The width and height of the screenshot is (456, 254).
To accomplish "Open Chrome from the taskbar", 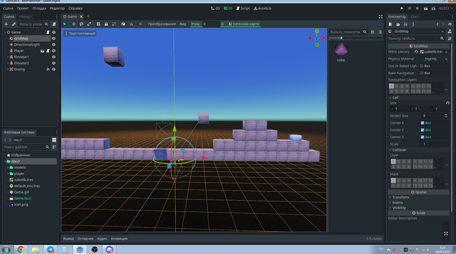I will point(21,249).
